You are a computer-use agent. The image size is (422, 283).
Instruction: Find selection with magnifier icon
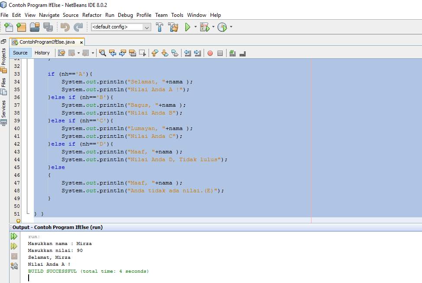[102, 53]
